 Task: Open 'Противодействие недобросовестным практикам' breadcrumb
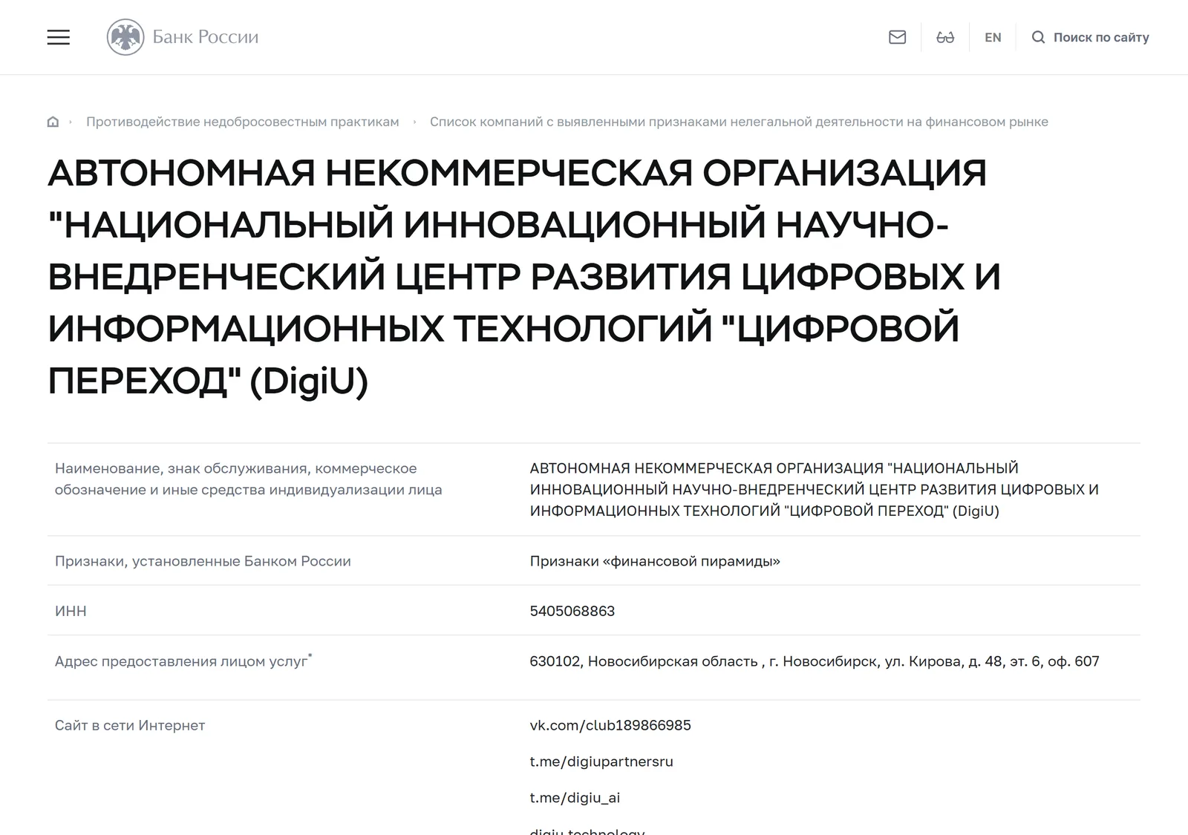tap(242, 122)
